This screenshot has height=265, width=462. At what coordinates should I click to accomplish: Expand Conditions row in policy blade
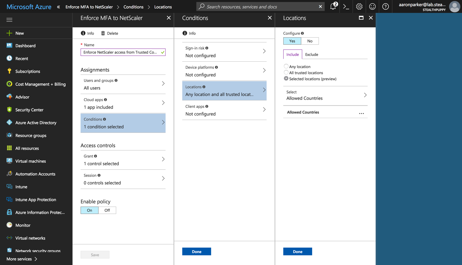[x=123, y=123]
